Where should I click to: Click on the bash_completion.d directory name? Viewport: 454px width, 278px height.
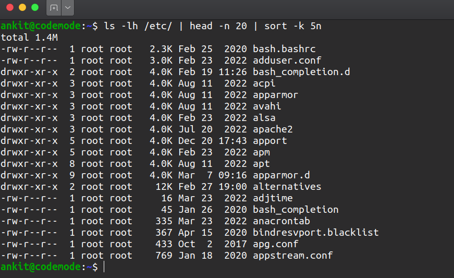pyautogui.click(x=301, y=72)
